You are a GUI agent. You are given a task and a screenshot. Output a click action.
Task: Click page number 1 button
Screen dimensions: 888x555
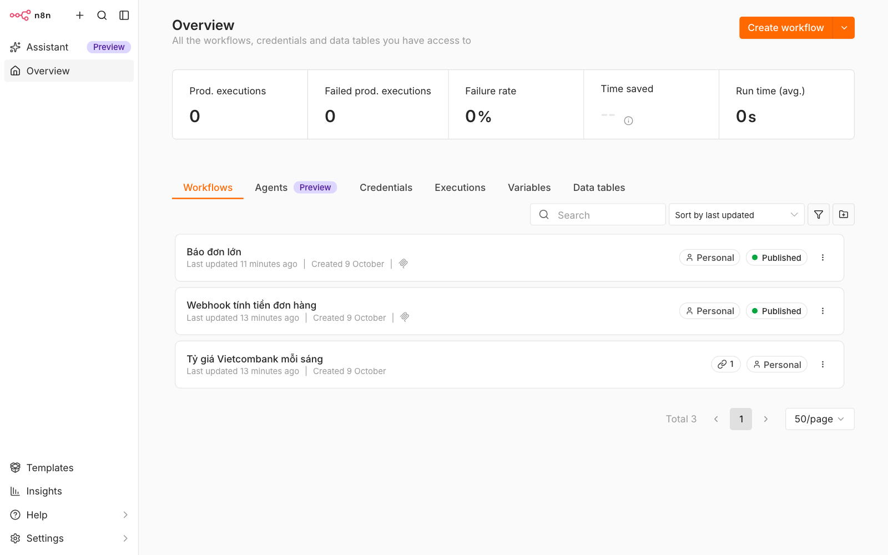[741, 419]
